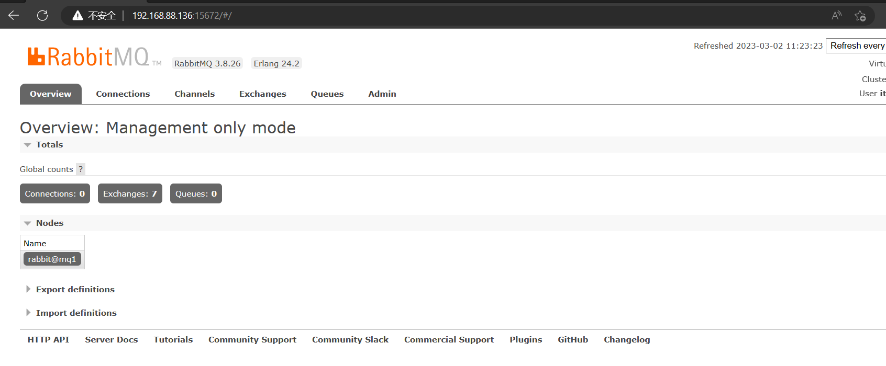886x366 pixels.
Task: Open the Exchanges tab
Action: [263, 94]
